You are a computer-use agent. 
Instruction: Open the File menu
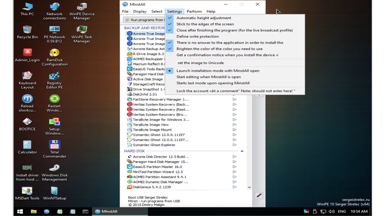tap(125, 11)
